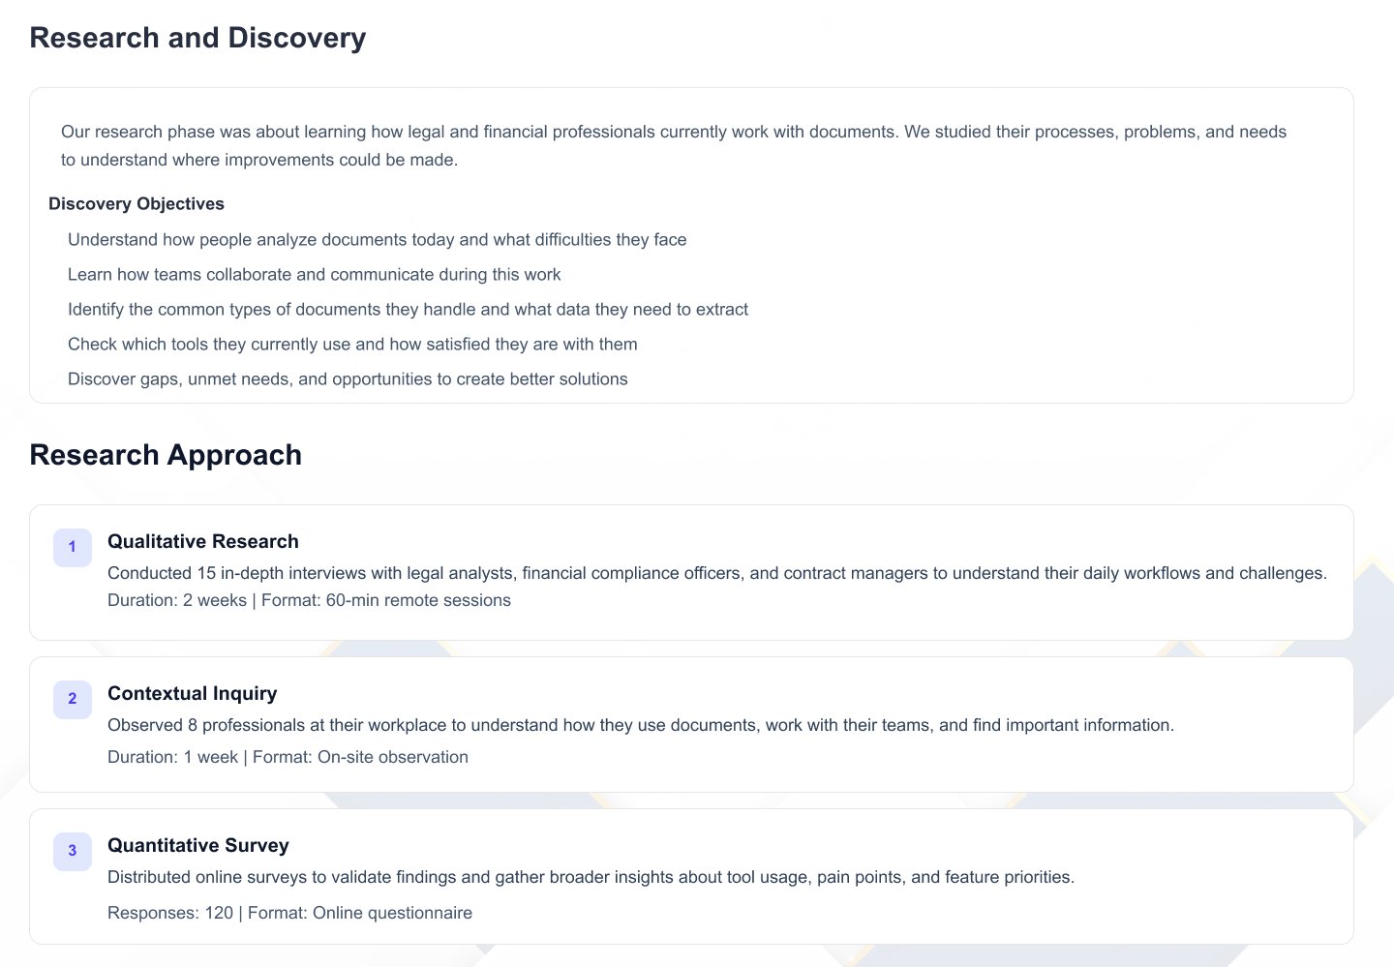The width and height of the screenshot is (1394, 967).
Task: Click the number 2 step badge
Action: pos(72,699)
